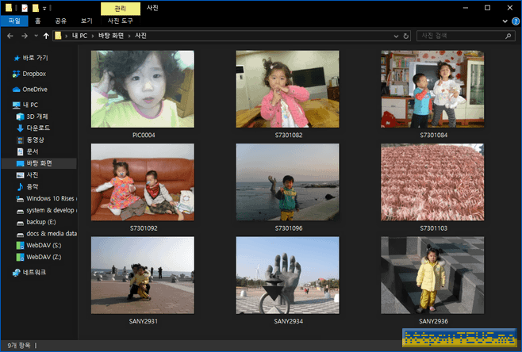Open the 파일 menu tab
This screenshot has width=522, height=352.
[x=13, y=21]
